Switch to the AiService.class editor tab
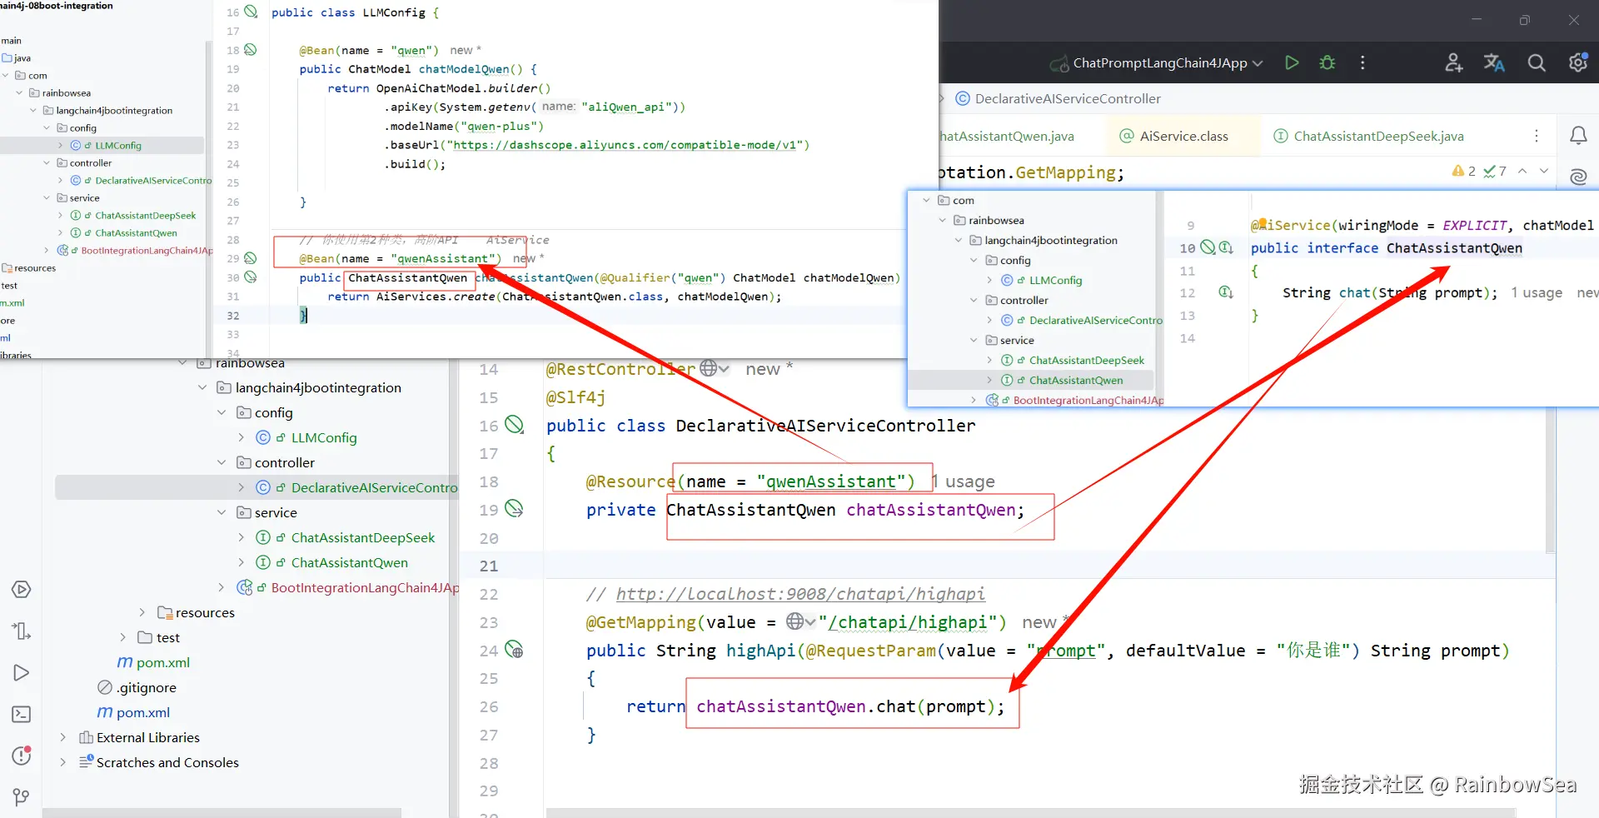Screen dimensions: 1599x818 point(1183,136)
